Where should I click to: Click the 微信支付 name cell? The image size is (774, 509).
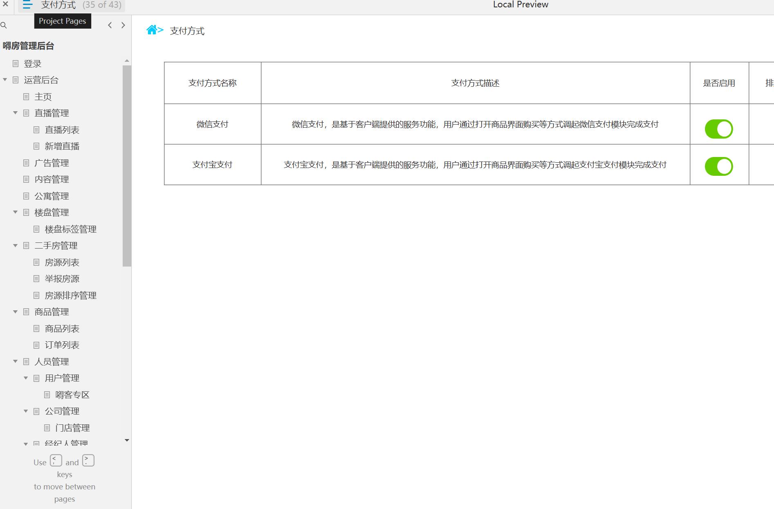[x=213, y=124]
